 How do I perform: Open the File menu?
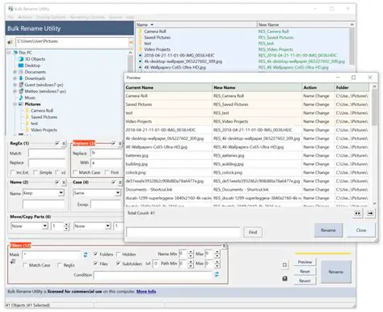(11, 17)
